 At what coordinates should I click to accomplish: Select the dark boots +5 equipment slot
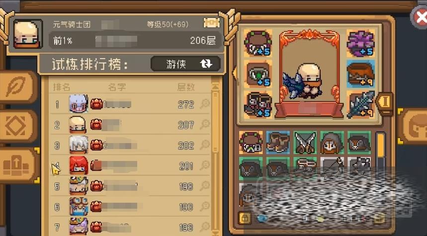click(x=258, y=105)
